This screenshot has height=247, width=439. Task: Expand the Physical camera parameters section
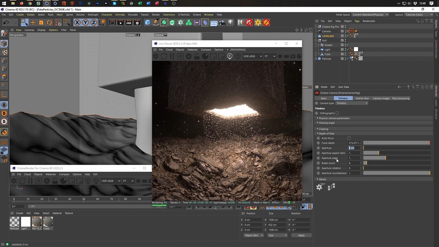(x=334, y=118)
